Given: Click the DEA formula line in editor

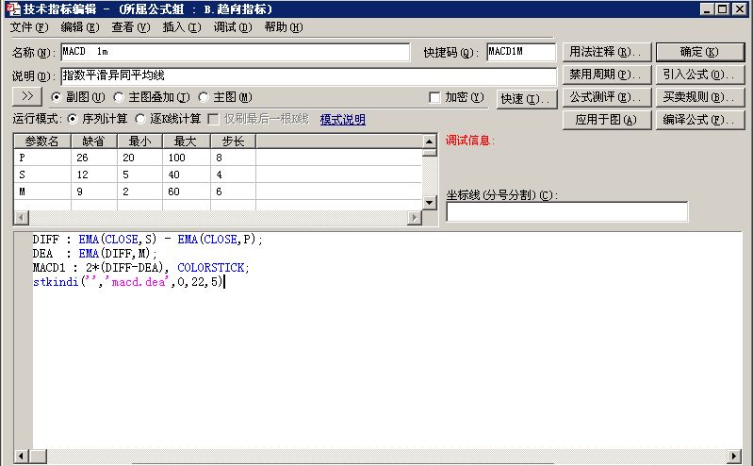Looking at the screenshot, I should click(x=94, y=253).
